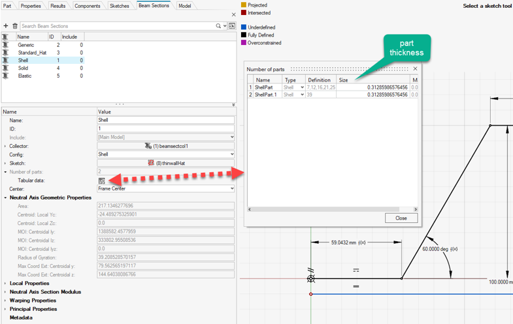Open the Type dropdown for ShellPart row
This screenshot has height=324, width=513.
[x=302, y=87]
